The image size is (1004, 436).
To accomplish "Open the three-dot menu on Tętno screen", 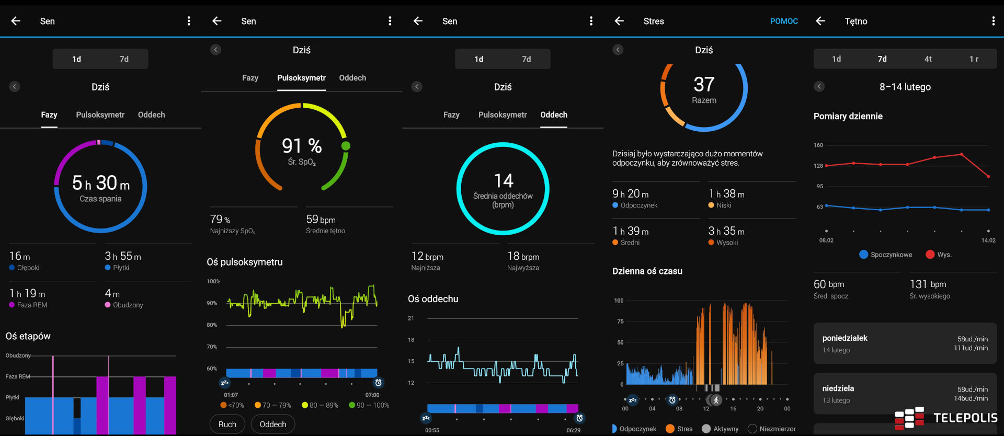I will point(993,21).
